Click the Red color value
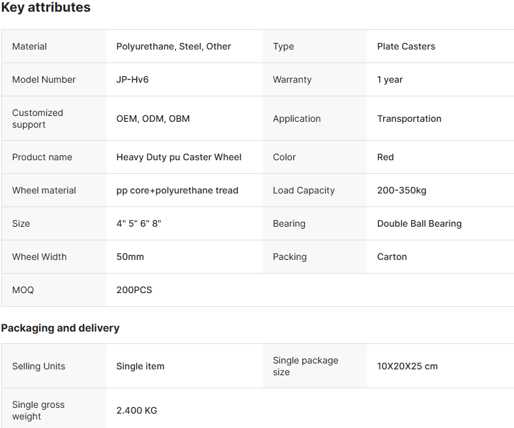Screen dimensions: 514x428 click(x=385, y=157)
